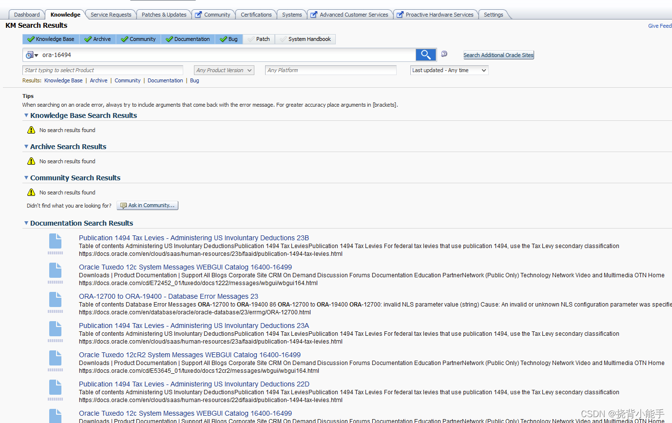This screenshot has width=672, height=423.
Task: Click external link icon on Advanced Customer Services tab
Action: coord(314,15)
